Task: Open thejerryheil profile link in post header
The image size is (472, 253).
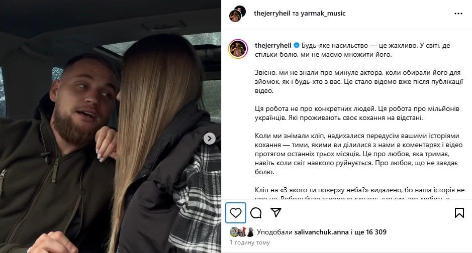Action: pos(272,13)
